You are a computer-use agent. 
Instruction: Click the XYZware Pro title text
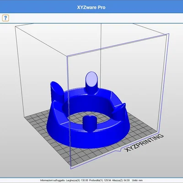click(91, 7)
